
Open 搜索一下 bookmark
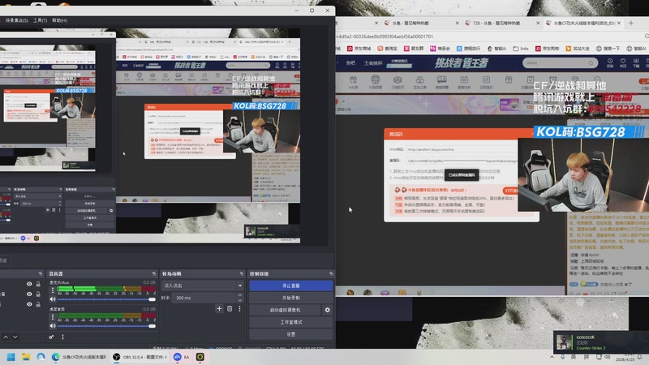[608, 49]
